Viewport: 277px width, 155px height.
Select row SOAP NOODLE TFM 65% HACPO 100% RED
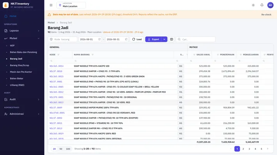click(x=160, y=133)
